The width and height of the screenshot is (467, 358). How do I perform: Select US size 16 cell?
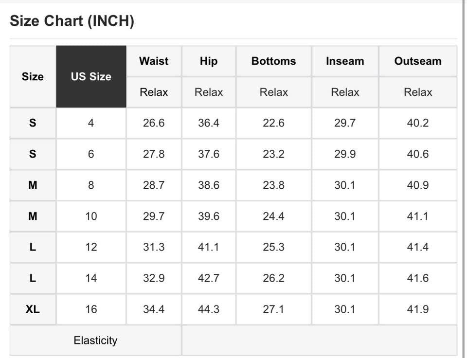(x=91, y=309)
